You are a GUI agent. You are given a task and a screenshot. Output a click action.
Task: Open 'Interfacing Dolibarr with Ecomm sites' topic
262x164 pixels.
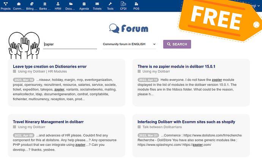pos(186,122)
